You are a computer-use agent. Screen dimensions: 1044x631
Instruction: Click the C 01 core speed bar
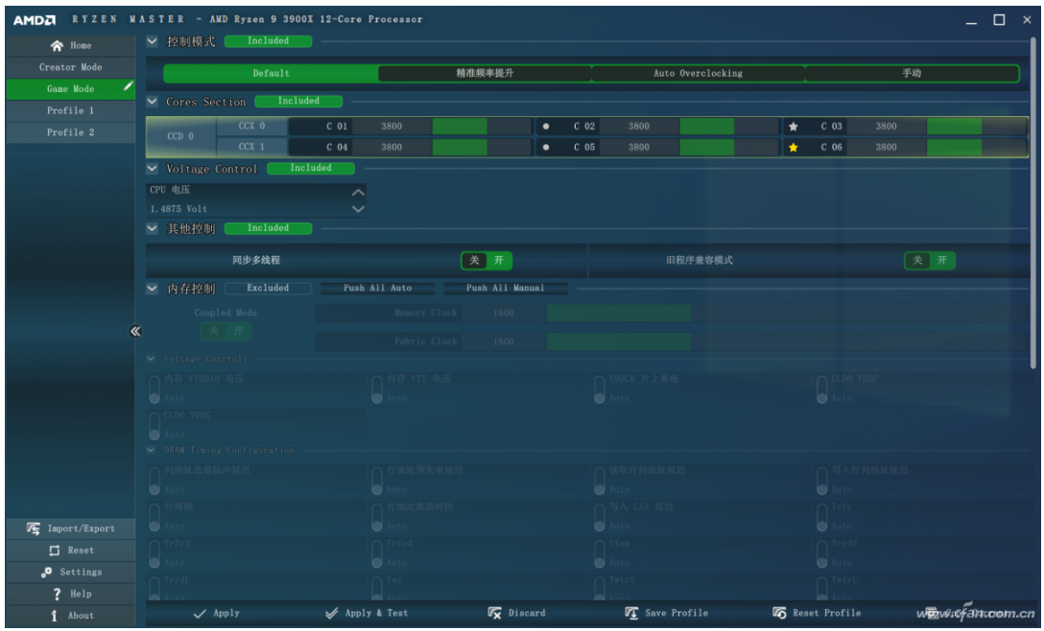pyautogui.click(x=482, y=126)
